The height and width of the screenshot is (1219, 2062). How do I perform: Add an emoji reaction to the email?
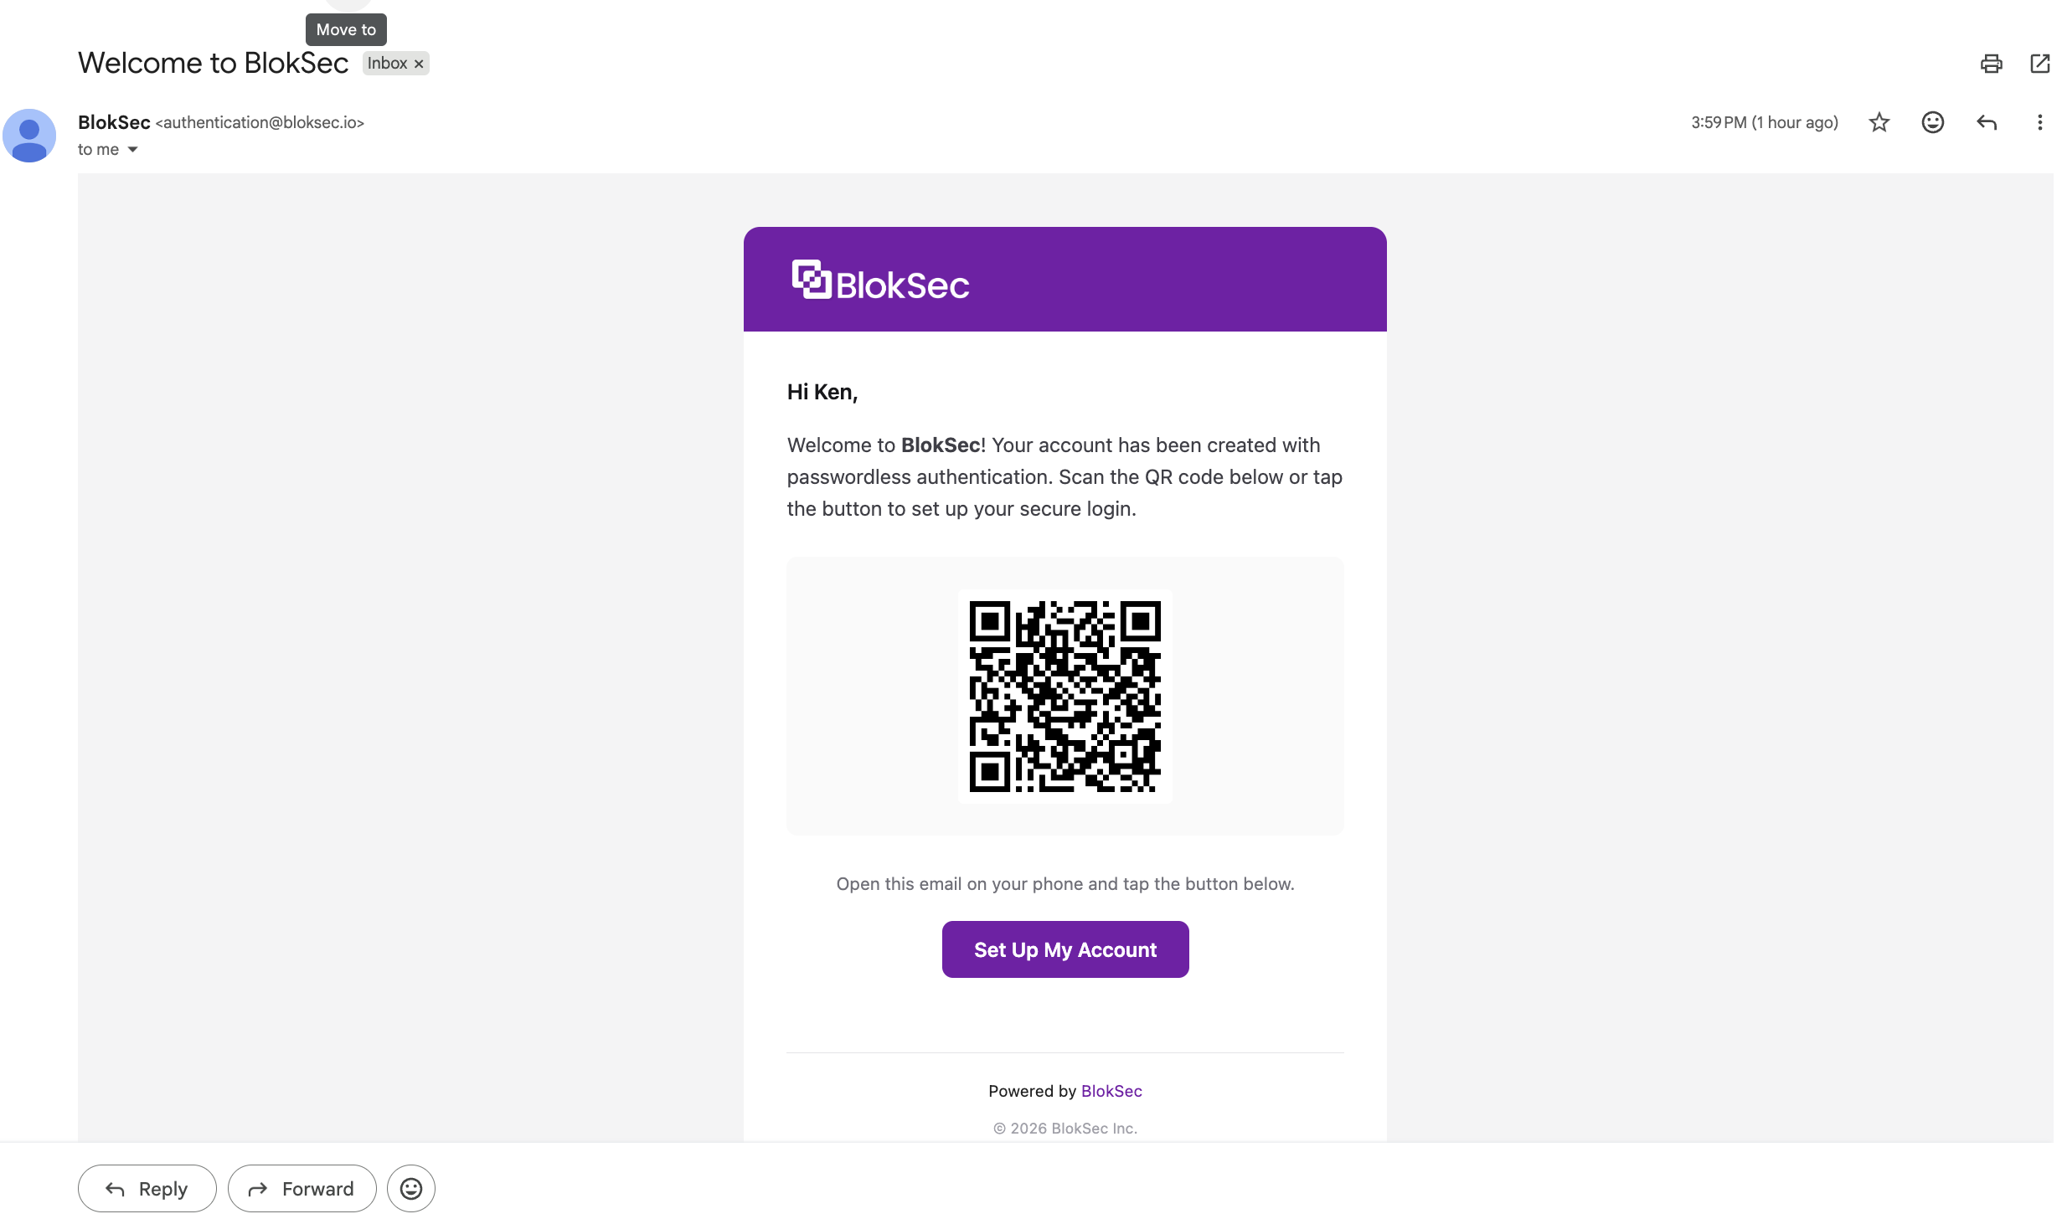click(1932, 122)
